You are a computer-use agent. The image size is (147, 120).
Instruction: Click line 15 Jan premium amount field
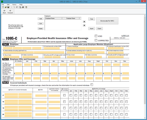[27, 73]
